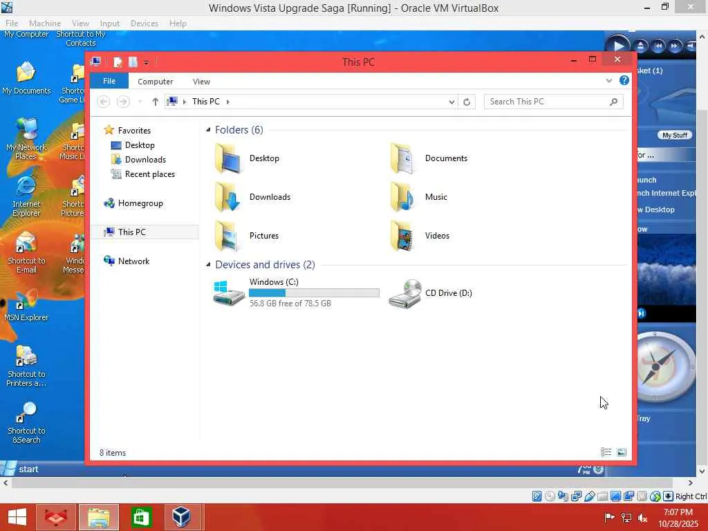
Task: Click the My Stuff button
Action: 675,135
